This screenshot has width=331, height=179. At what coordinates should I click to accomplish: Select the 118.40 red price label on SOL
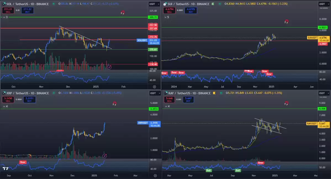(x=153, y=64)
